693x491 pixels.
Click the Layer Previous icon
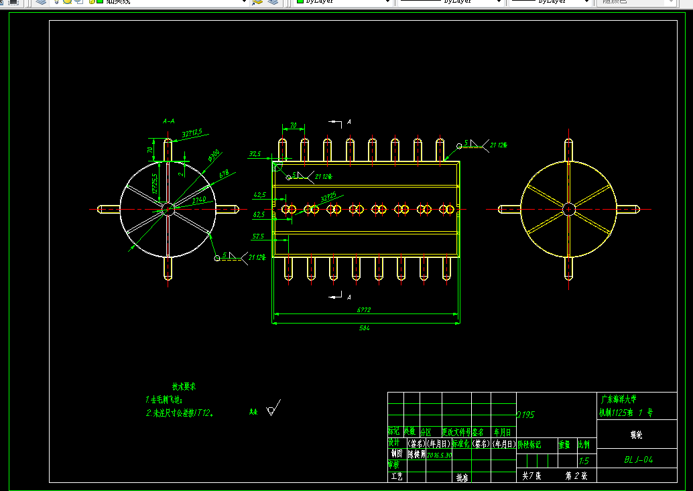273,1
